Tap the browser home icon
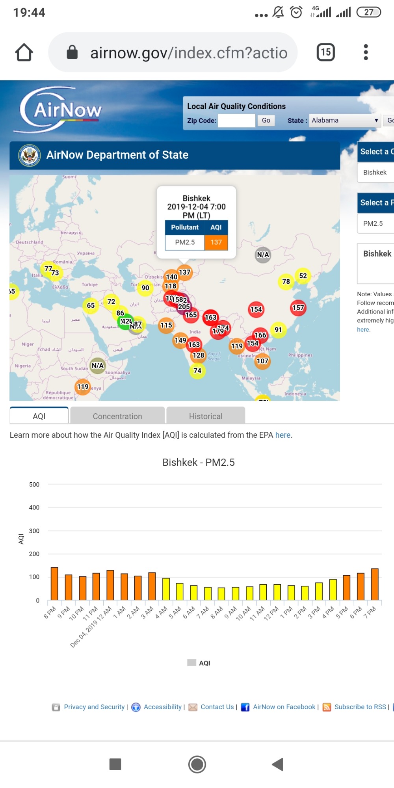Screen dimensions: 394x788 pyautogui.click(x=24, y=52)
